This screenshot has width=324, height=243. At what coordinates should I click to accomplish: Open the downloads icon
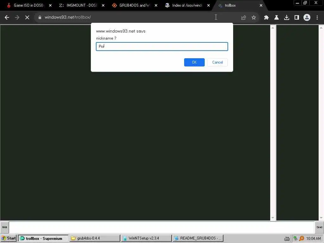(x=287, y=18)
